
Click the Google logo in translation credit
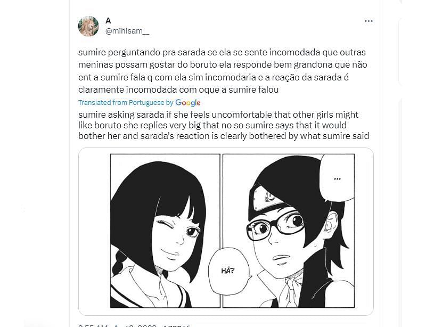[x=188, y=103]
